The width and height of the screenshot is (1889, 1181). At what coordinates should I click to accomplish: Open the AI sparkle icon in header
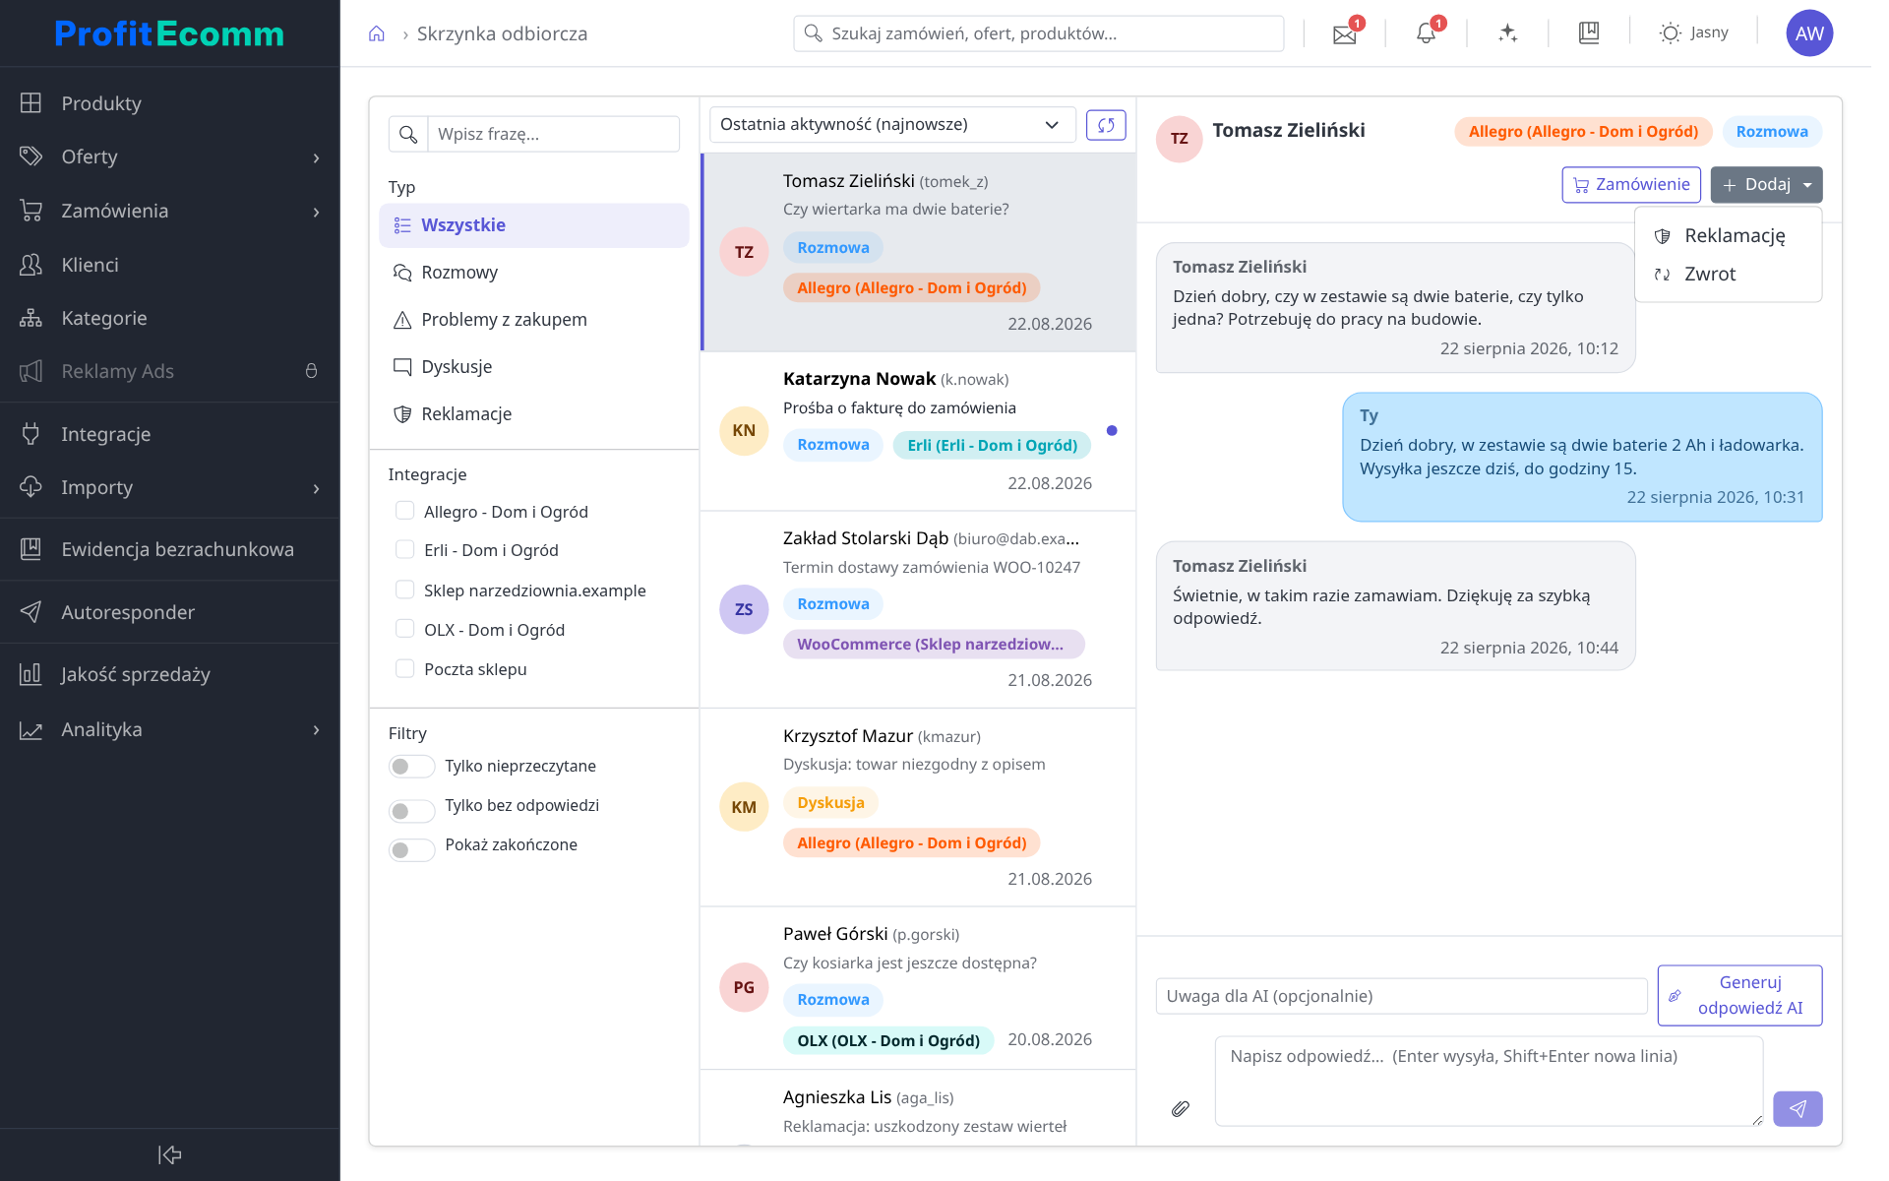click(x=1507, y=34)
